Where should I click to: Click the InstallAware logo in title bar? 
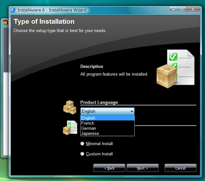tap(13, 10)
